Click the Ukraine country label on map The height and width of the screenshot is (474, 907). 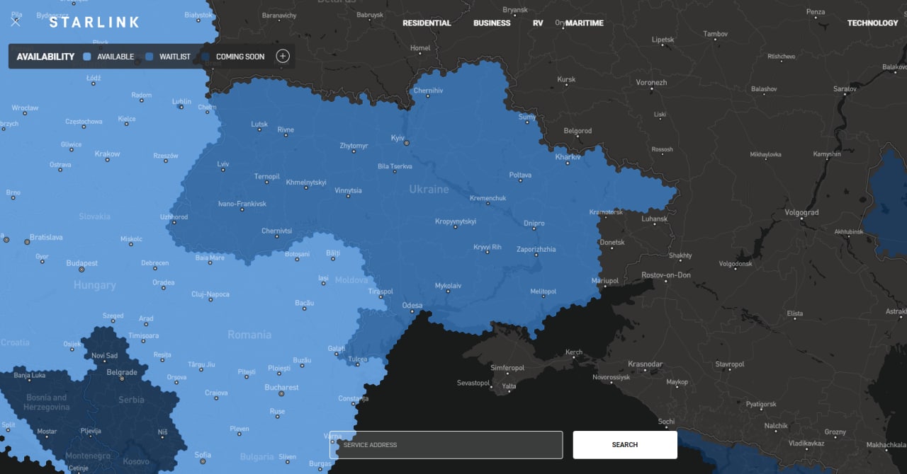click(429, 190)
